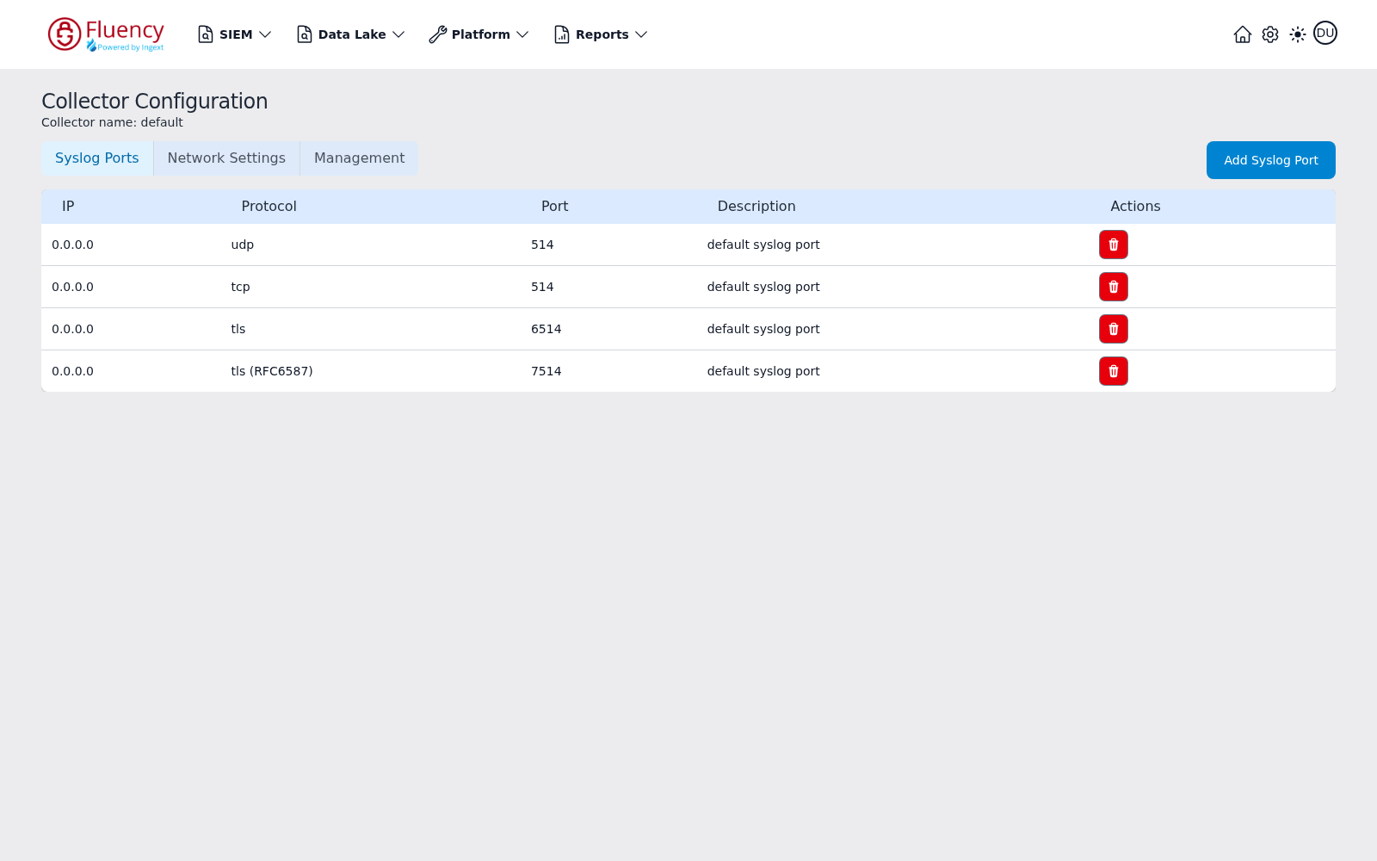
Task: Toggle light/dark theme sun icon
Action: coord(1298,34)
